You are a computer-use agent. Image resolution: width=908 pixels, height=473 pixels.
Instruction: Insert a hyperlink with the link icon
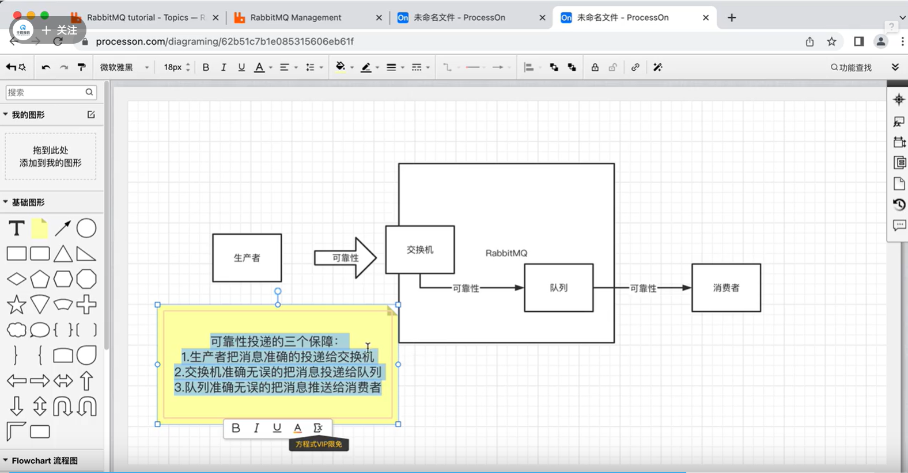click(635, 67)
